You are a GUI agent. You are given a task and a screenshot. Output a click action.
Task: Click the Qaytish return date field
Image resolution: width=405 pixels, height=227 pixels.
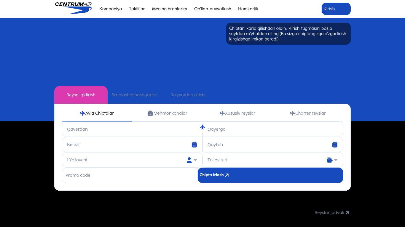click(x=273, y=145)
